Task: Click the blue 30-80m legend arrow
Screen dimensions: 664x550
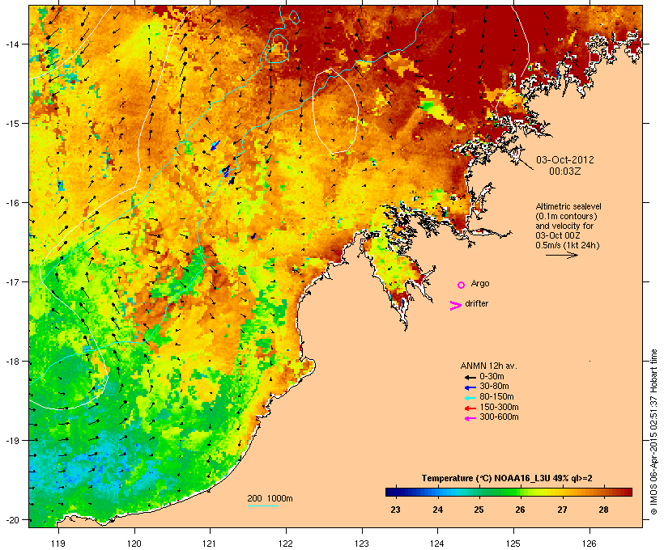Action: coord(470,387)
